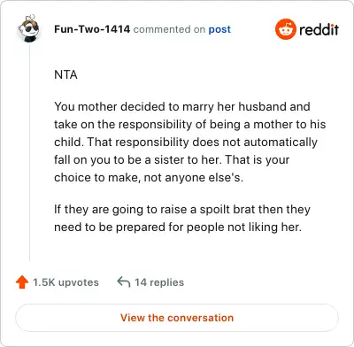Click the line "fall on you to be a sister"
The image size is (354, 347).
172,160
